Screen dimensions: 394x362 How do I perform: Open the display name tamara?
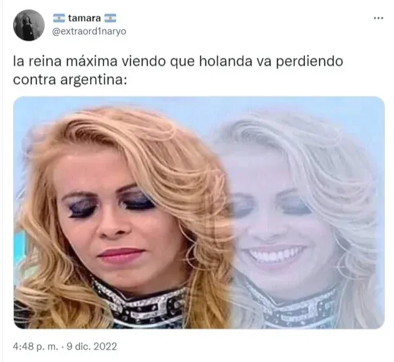tap(85, 18)
